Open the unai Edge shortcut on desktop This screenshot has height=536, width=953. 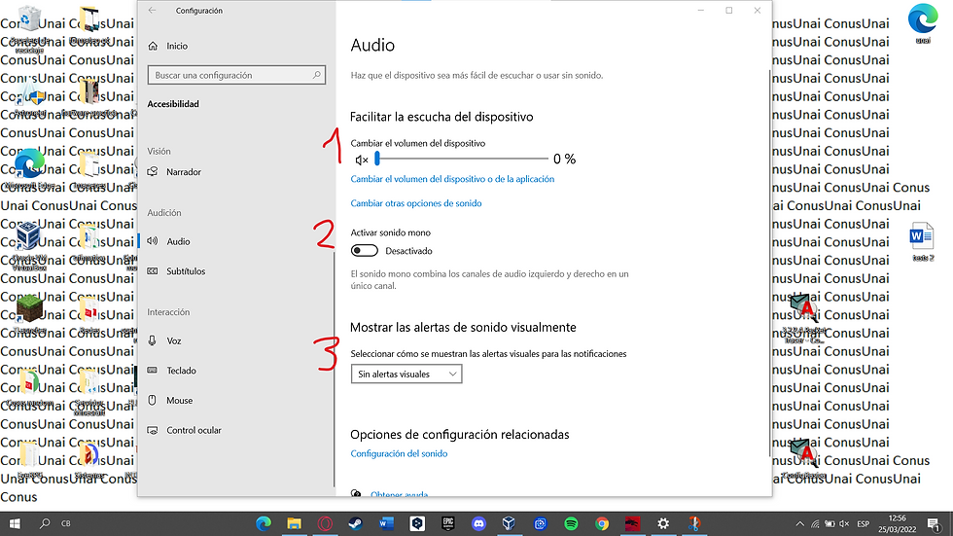[923, 24]
